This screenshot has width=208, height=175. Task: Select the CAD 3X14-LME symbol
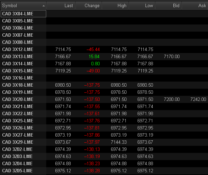click(18, 64)
